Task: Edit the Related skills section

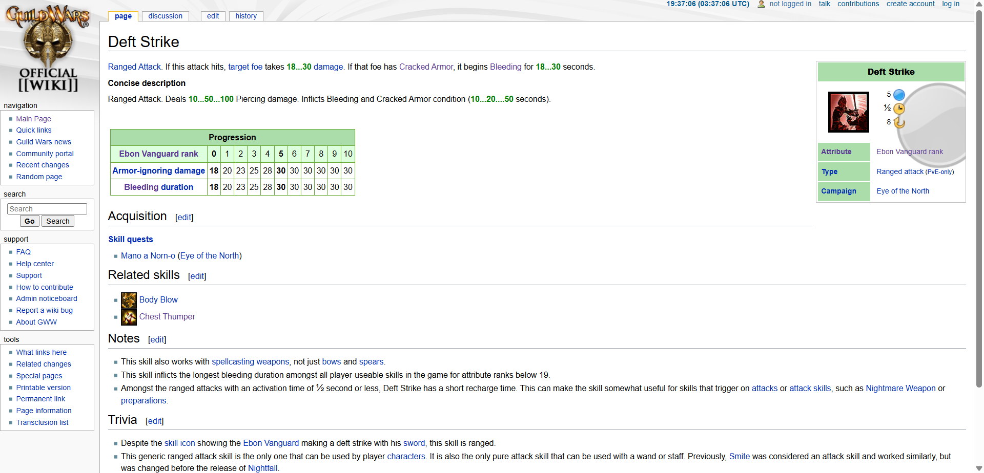Action: click(x=197, y=276)
